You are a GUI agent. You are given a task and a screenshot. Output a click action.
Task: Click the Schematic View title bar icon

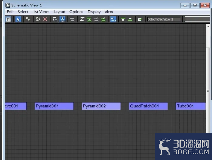pos(8,5)
